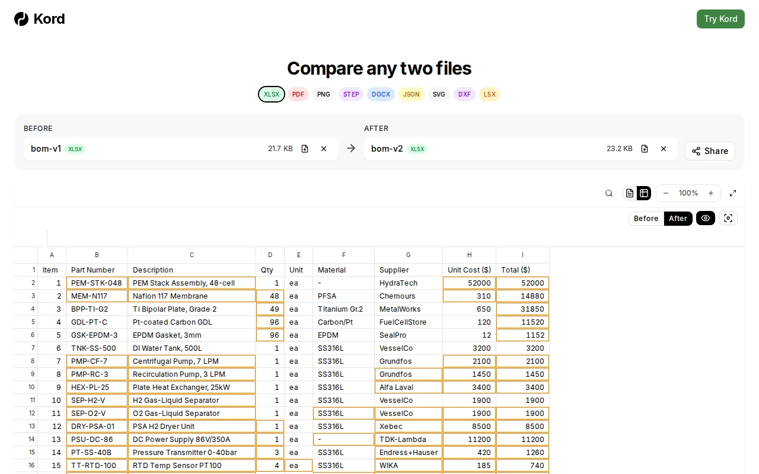This screenshot has width=759, height=474.
Task: Click cell 'DI Water Tank, 500L'
Action: [x=192, y=348]
